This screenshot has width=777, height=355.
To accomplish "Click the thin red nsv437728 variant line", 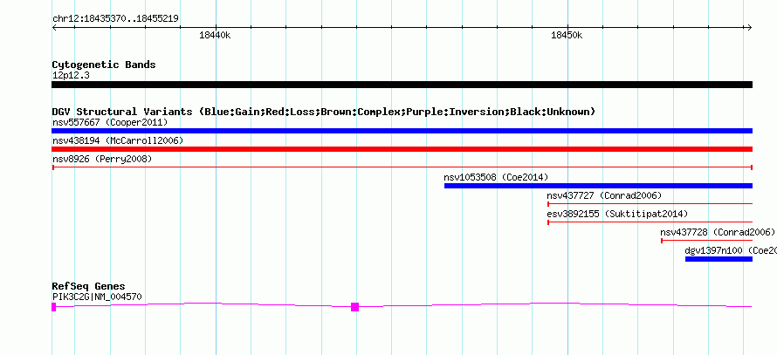I will coord(706,241).
